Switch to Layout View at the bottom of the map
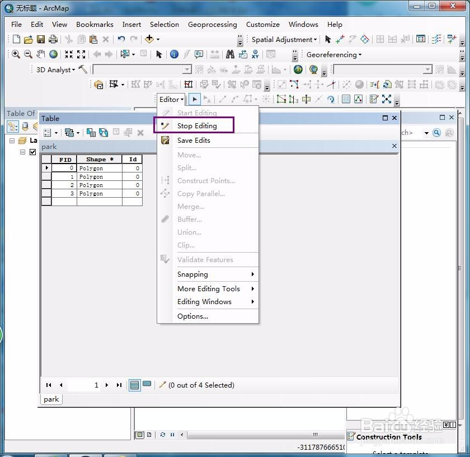 pos(149,435)
